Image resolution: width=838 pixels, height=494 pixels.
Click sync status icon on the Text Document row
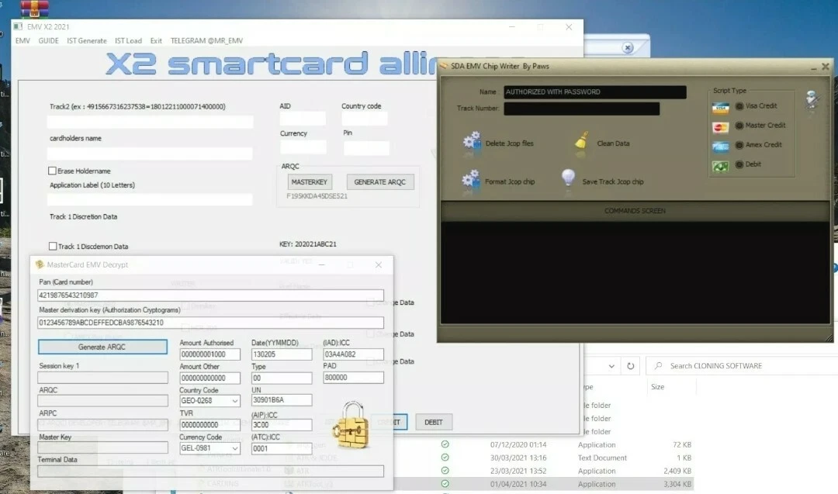(x=445, y=458)
